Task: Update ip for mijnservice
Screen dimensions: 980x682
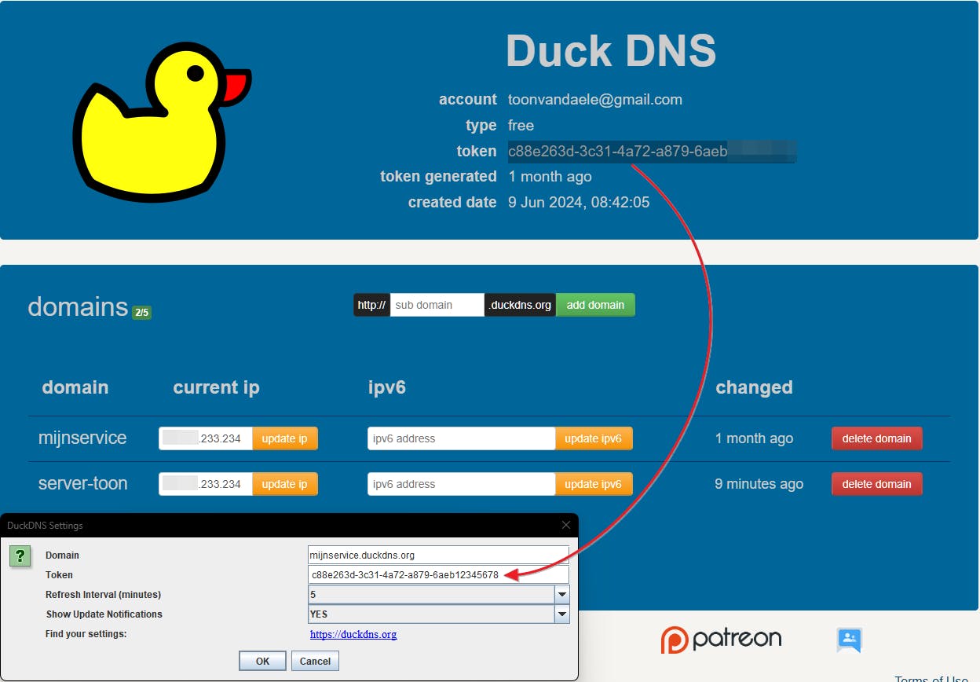Action: pyautogui.click(x=284, y=438)
